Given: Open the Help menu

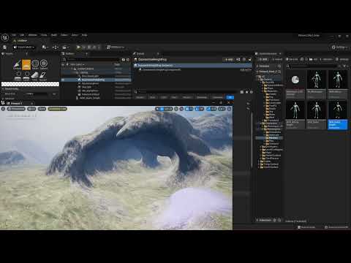Looking at the screenshot, I should click(x=84, y=35).
